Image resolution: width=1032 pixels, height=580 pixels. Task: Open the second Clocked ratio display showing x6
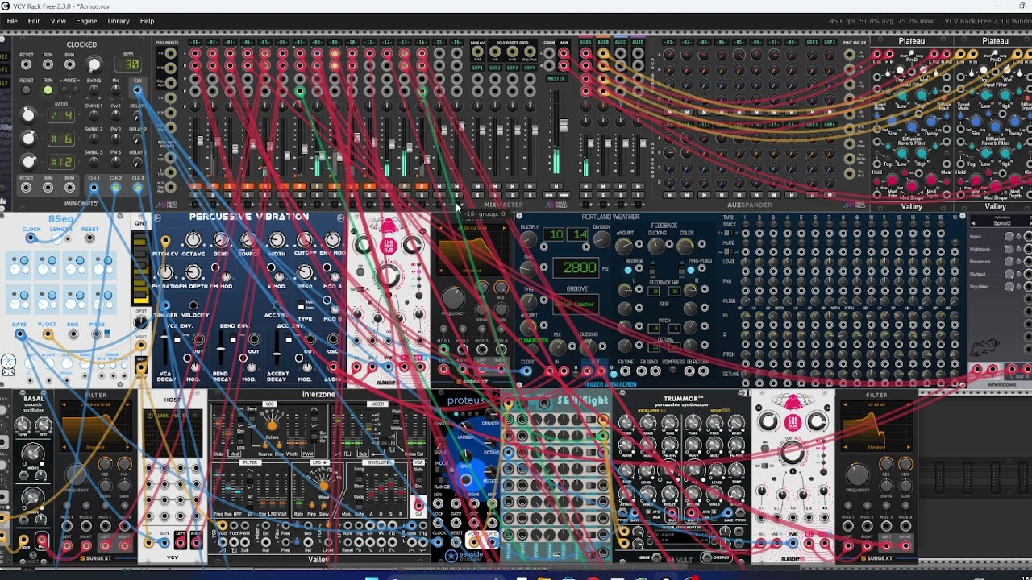[x=61, y=139]
